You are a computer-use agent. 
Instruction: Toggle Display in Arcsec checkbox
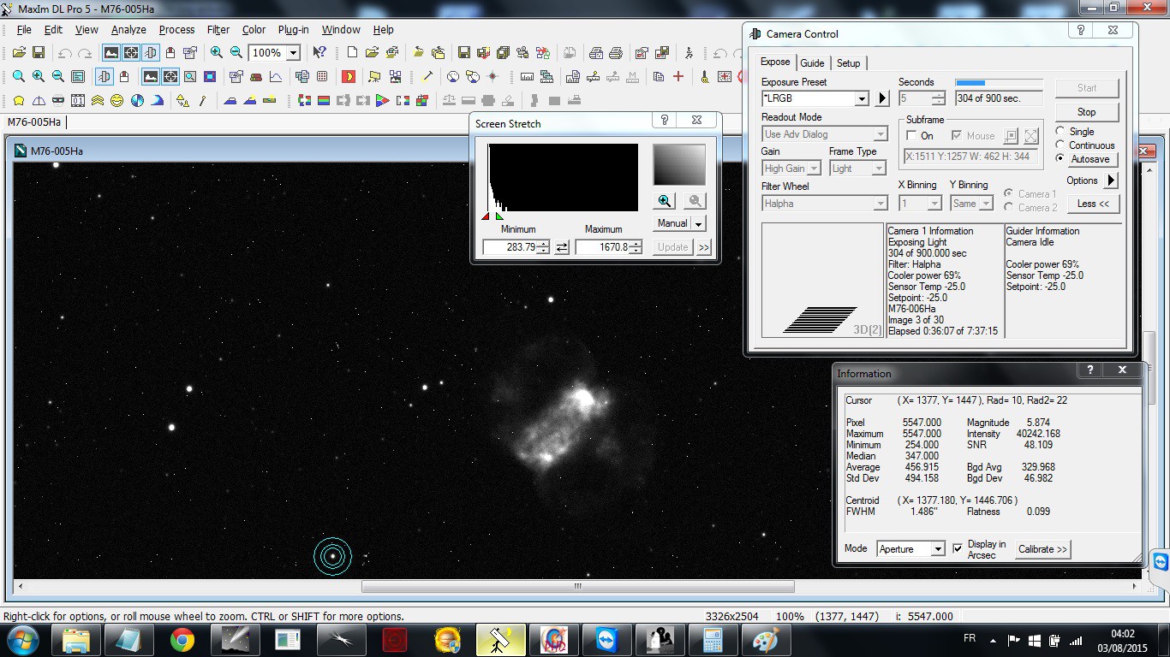[958, 548]
